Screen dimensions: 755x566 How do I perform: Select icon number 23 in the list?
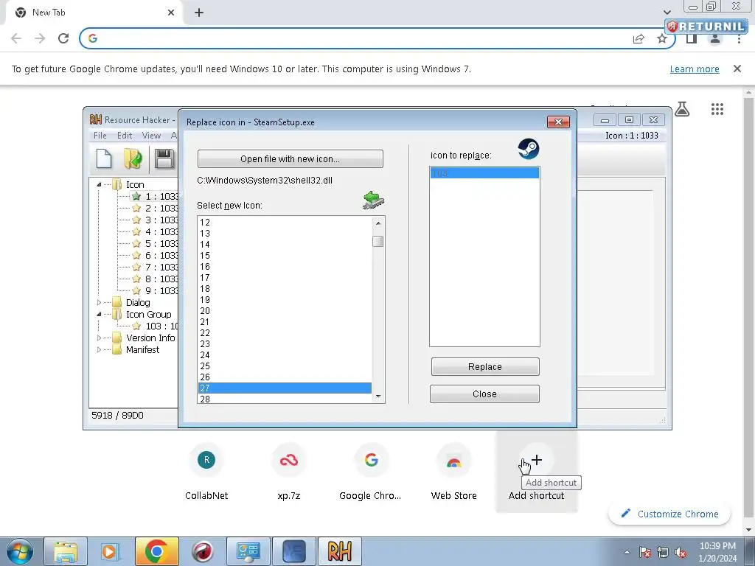click(285, 343)
